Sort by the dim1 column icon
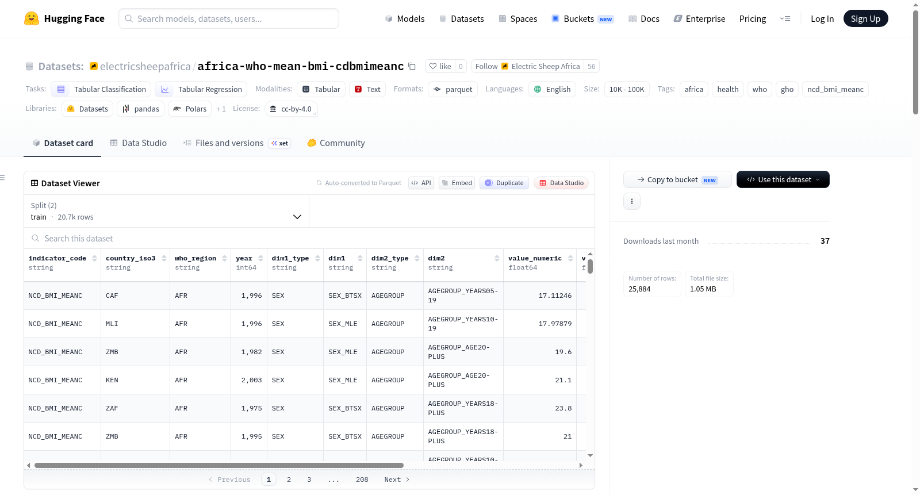The image size is (920, 495). [x=361, y=258]
